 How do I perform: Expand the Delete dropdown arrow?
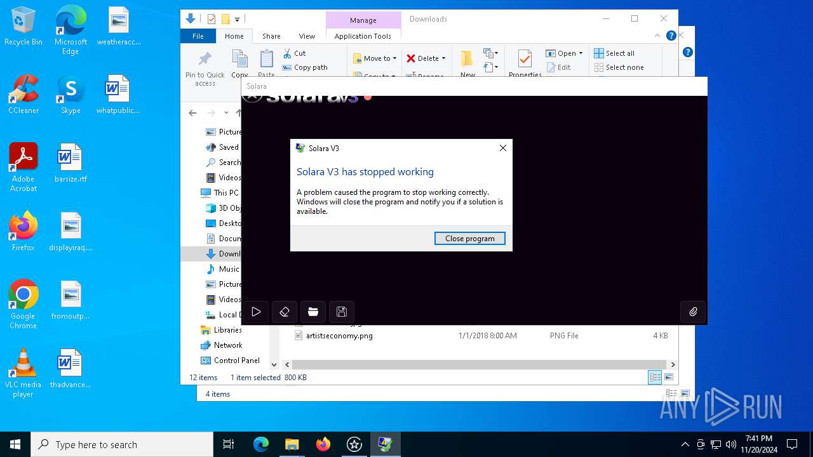click(x=443, y=58)
